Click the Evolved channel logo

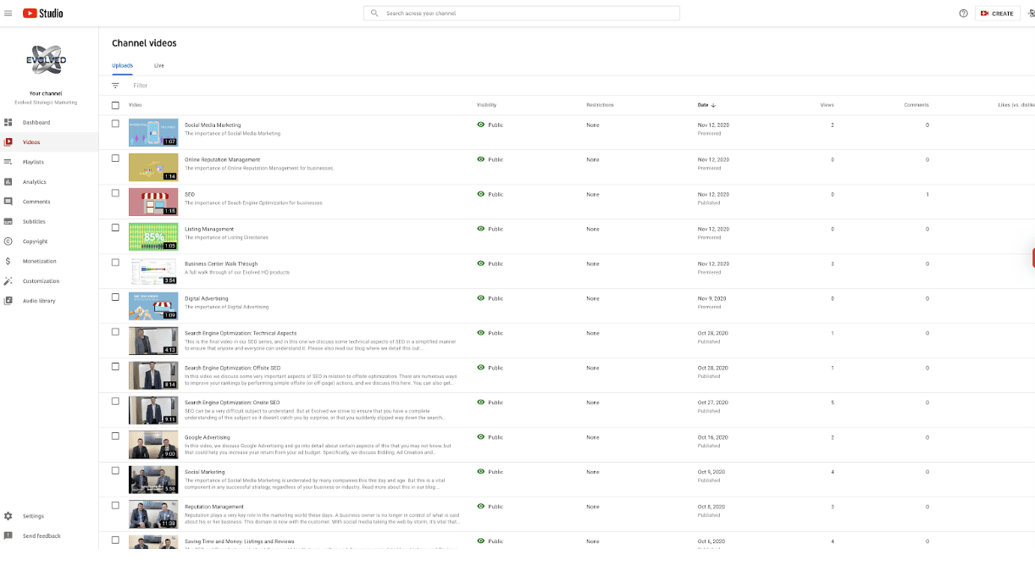[x=46, y=62]
